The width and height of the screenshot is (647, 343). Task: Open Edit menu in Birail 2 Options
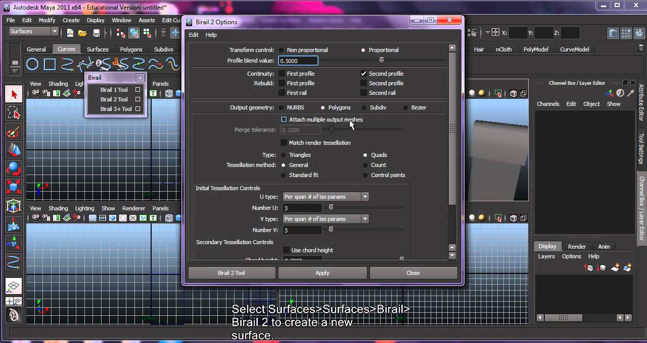tap(194, 35)
